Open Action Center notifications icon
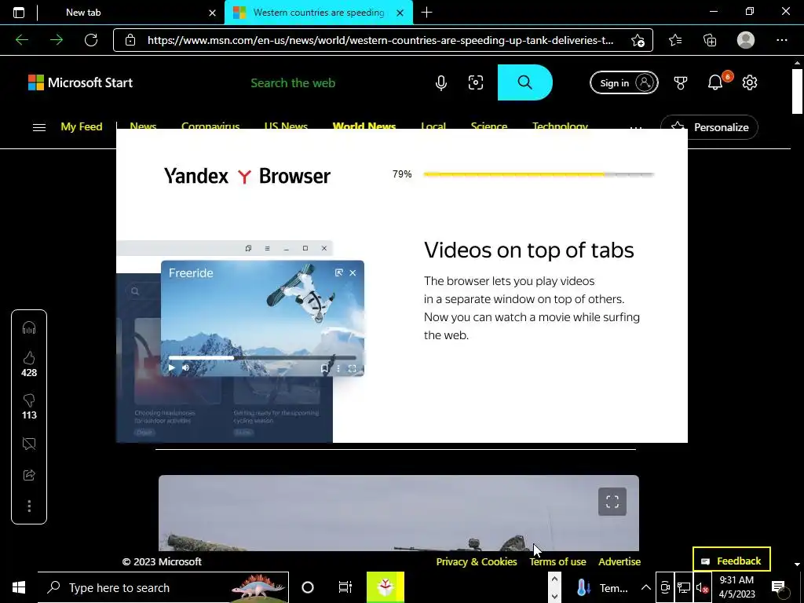 click(x=778, y=587)
